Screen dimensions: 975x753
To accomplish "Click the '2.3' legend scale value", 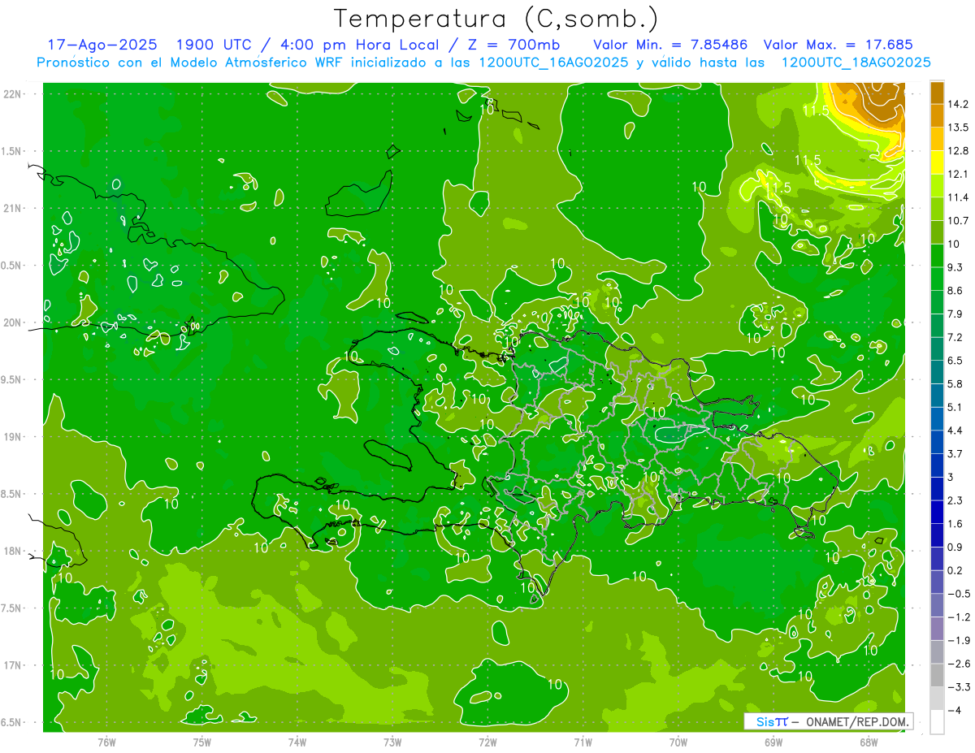I will click(x=955, y=500).
